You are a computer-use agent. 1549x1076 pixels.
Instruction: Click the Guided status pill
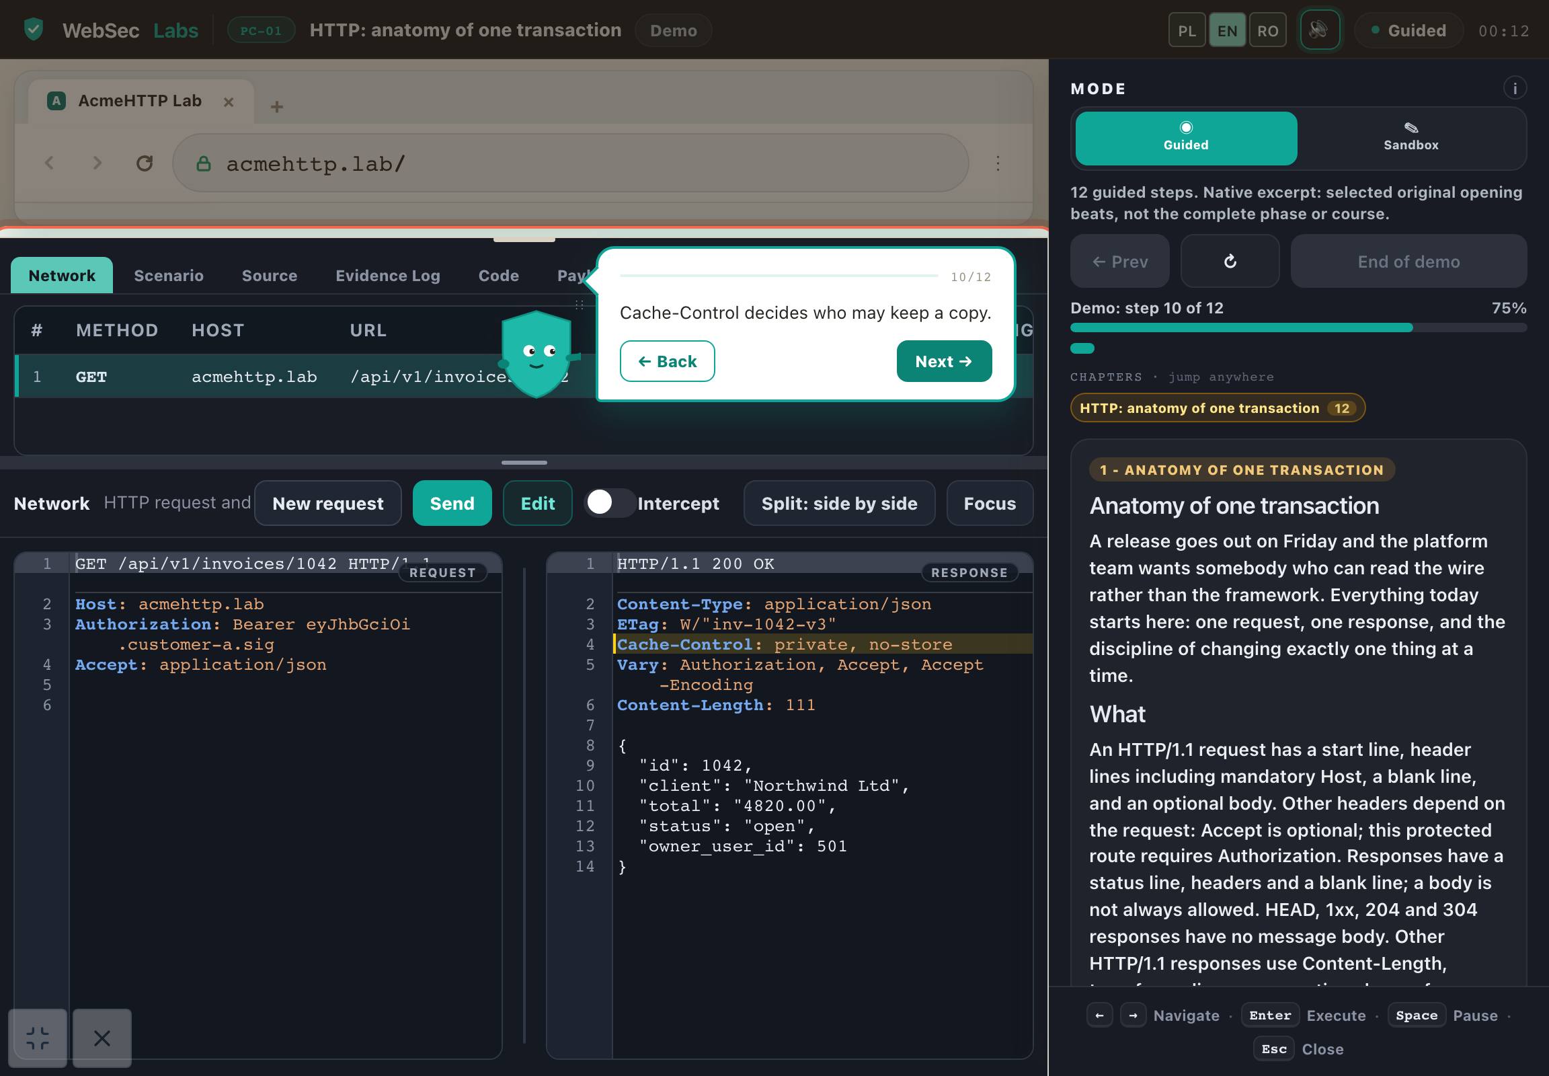pyautogui.click(x=1408, y=31)
